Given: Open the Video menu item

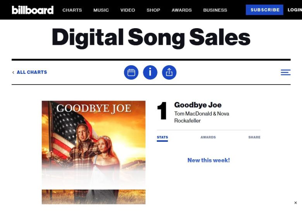Looking at the screenshot, I should pyautogui.click(x=128, y=10).
